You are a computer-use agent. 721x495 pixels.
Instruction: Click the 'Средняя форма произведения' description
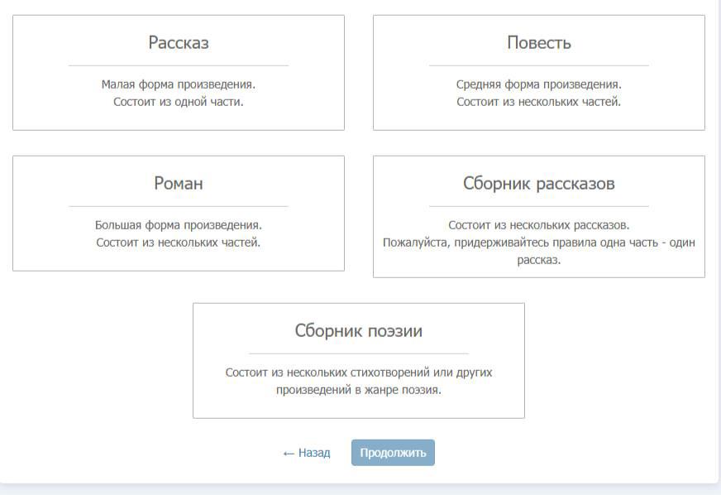pyautogui.click(x=538, y=84)
